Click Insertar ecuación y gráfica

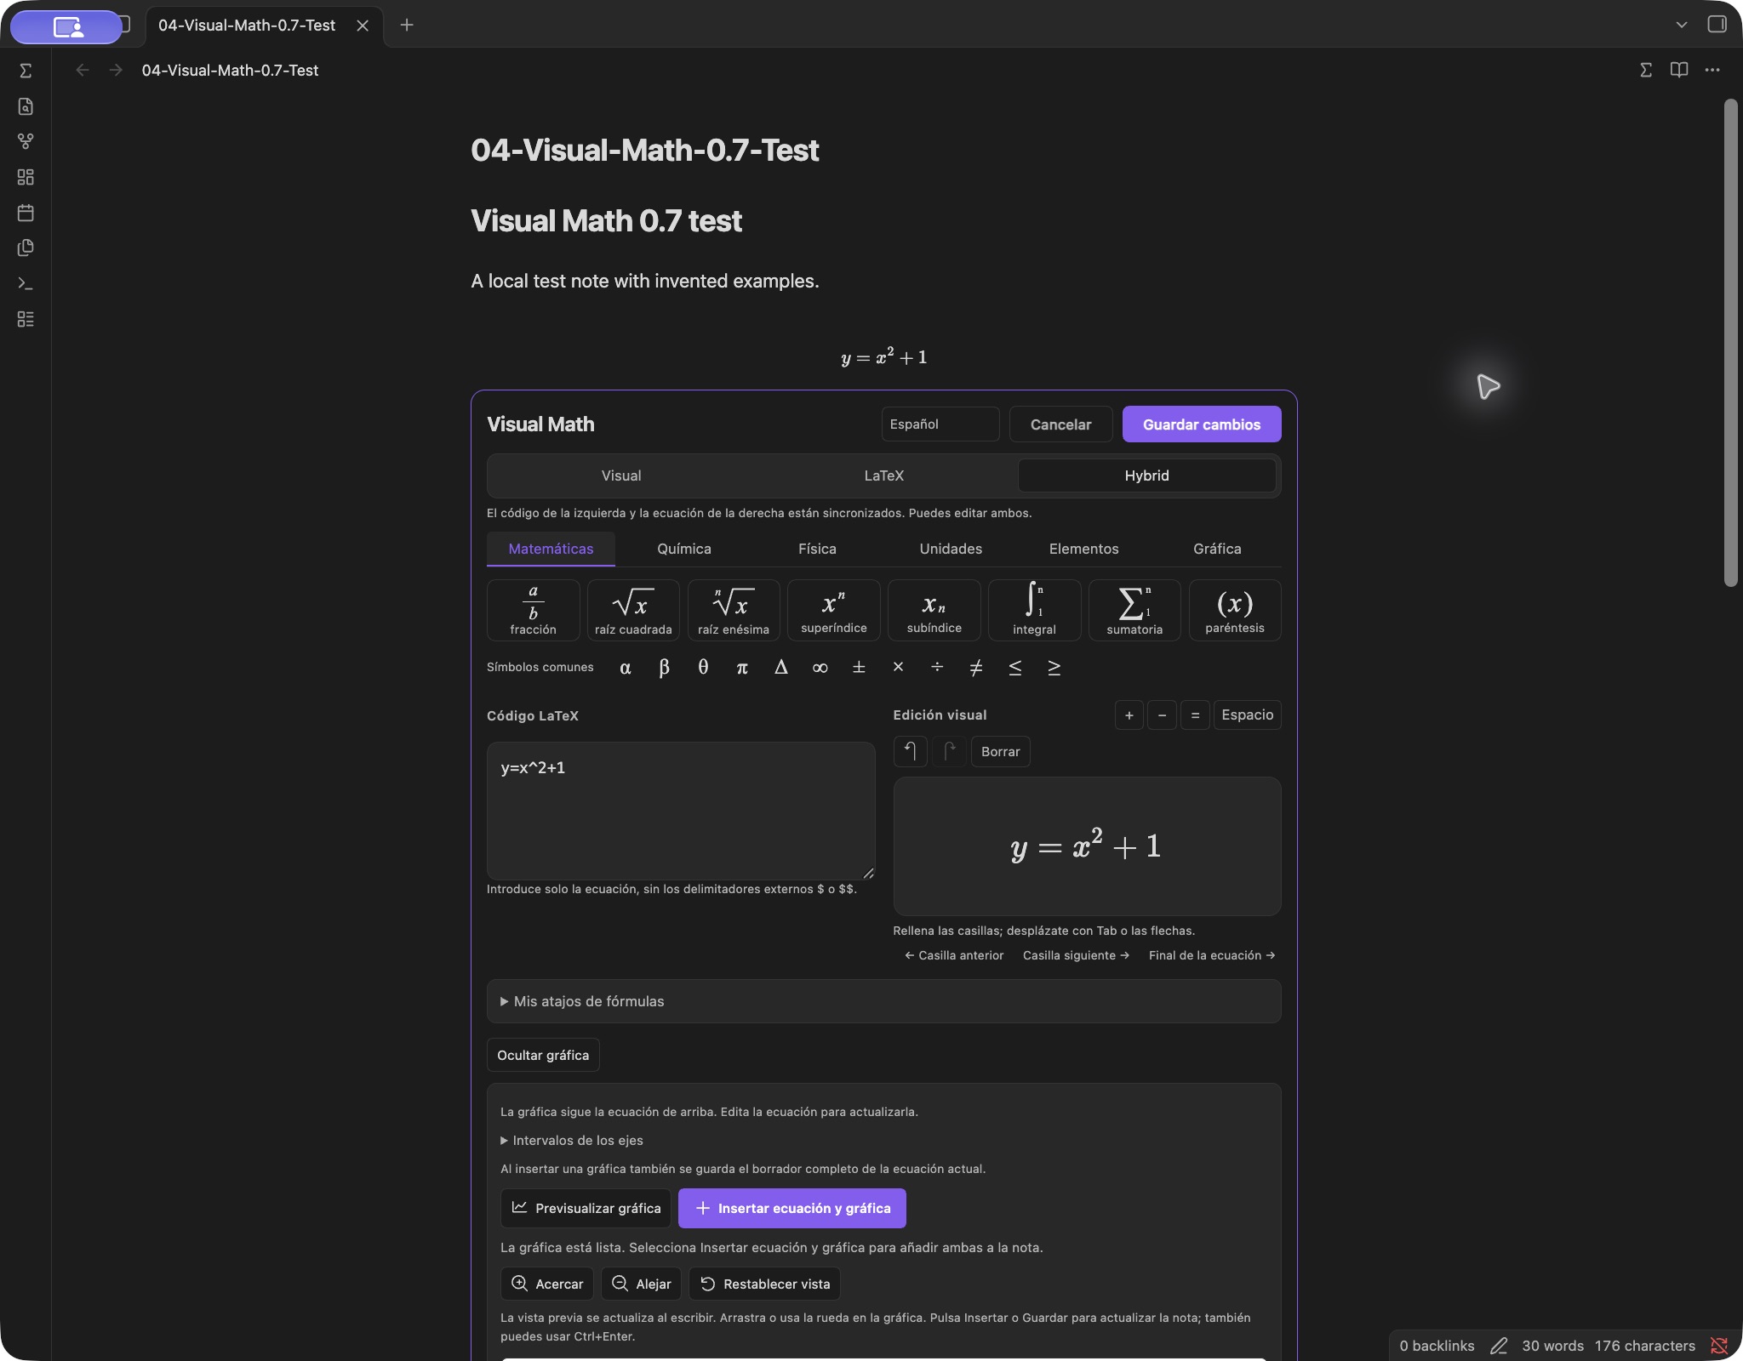(x=792, y=1208)
